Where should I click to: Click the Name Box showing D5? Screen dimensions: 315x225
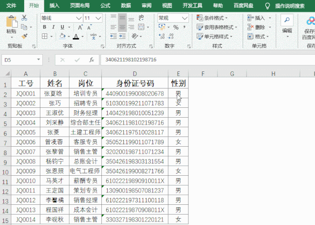click(19, 60)
